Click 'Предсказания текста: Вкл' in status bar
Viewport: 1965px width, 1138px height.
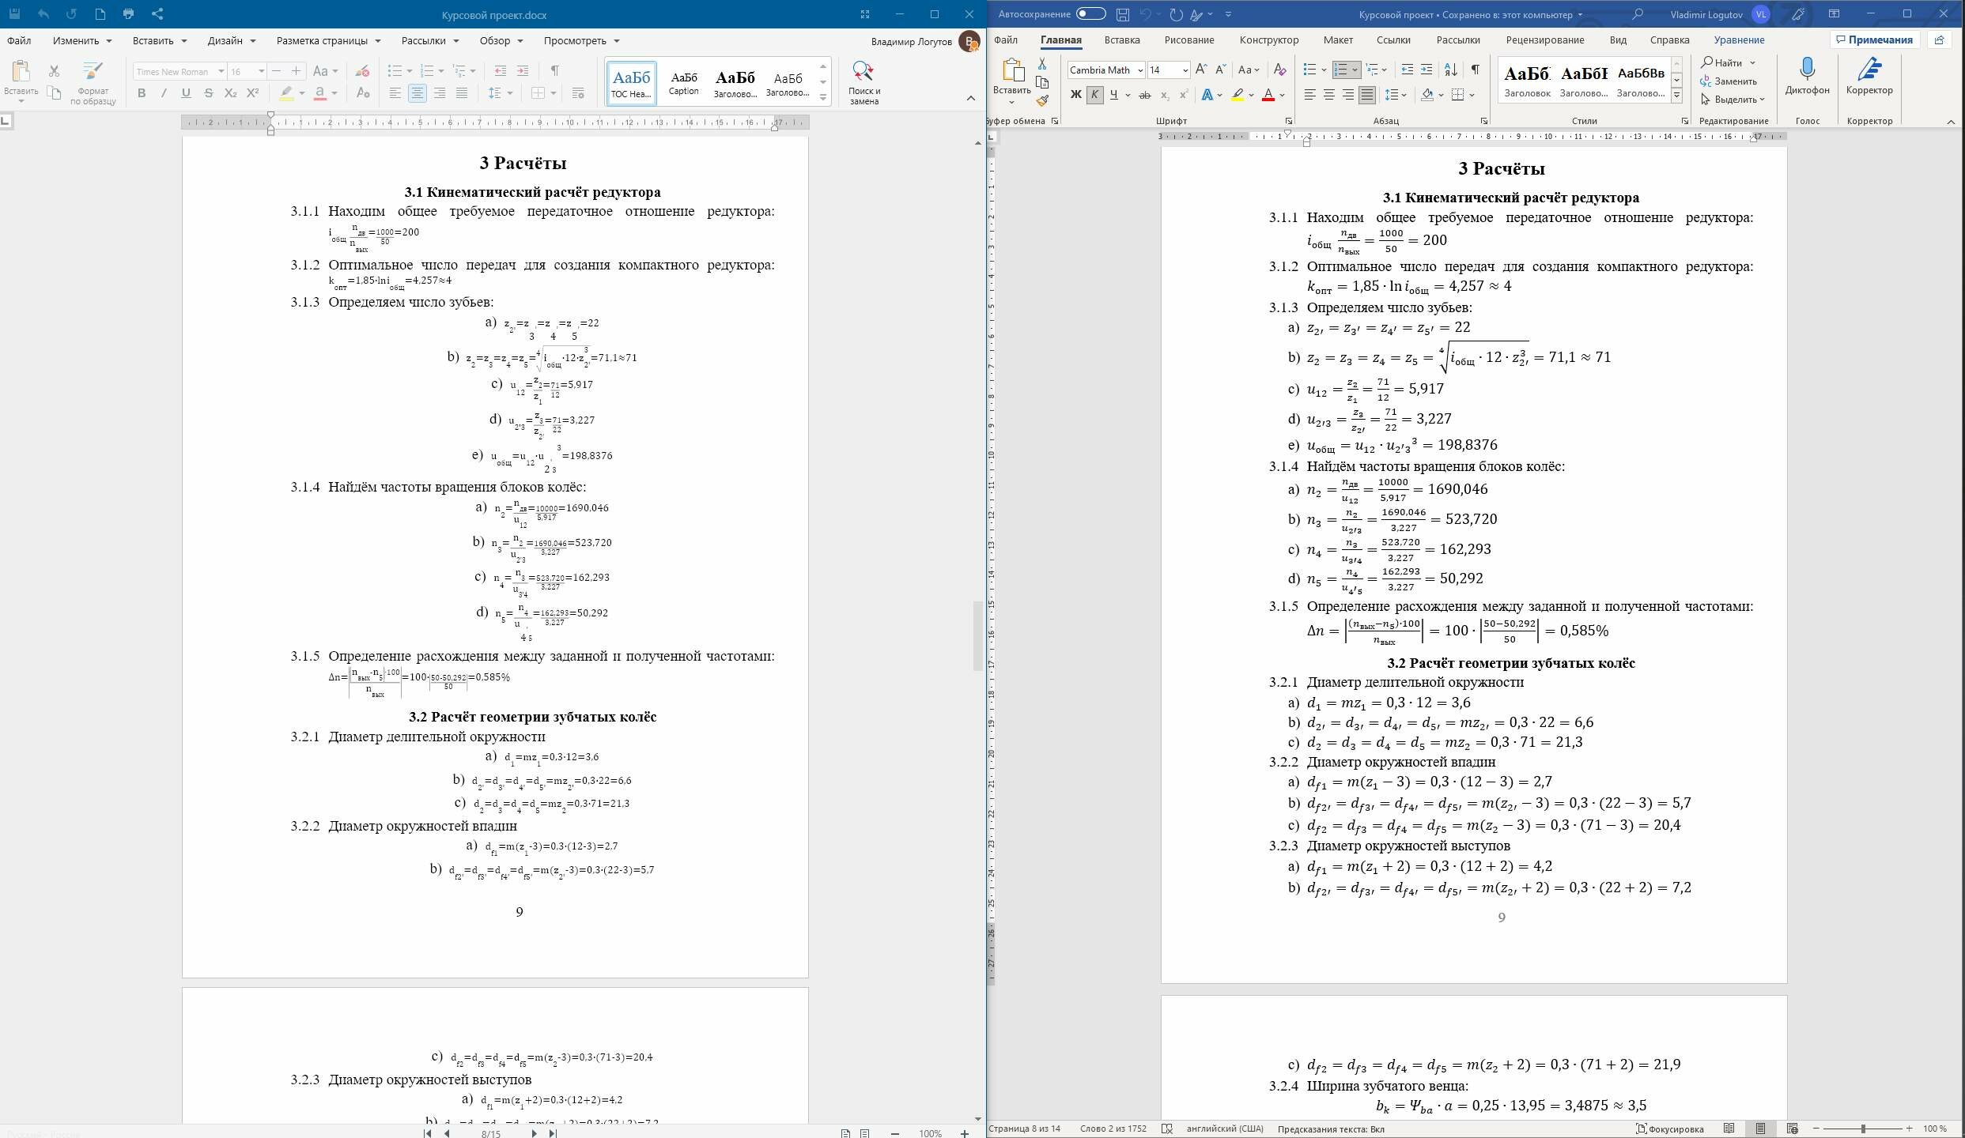(1331, 1129)
